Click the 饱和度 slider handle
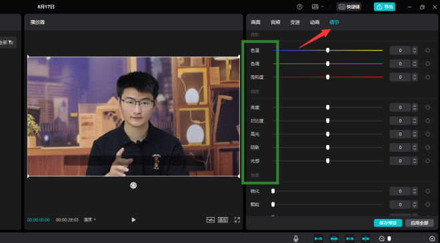Image resolution: width=440 pixels, height=243 pixels. (327, 77)
